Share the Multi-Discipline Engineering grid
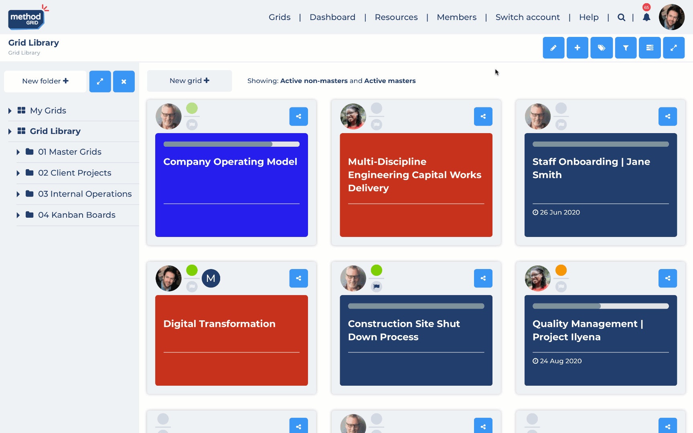693x433 pixels. [483, 116]
